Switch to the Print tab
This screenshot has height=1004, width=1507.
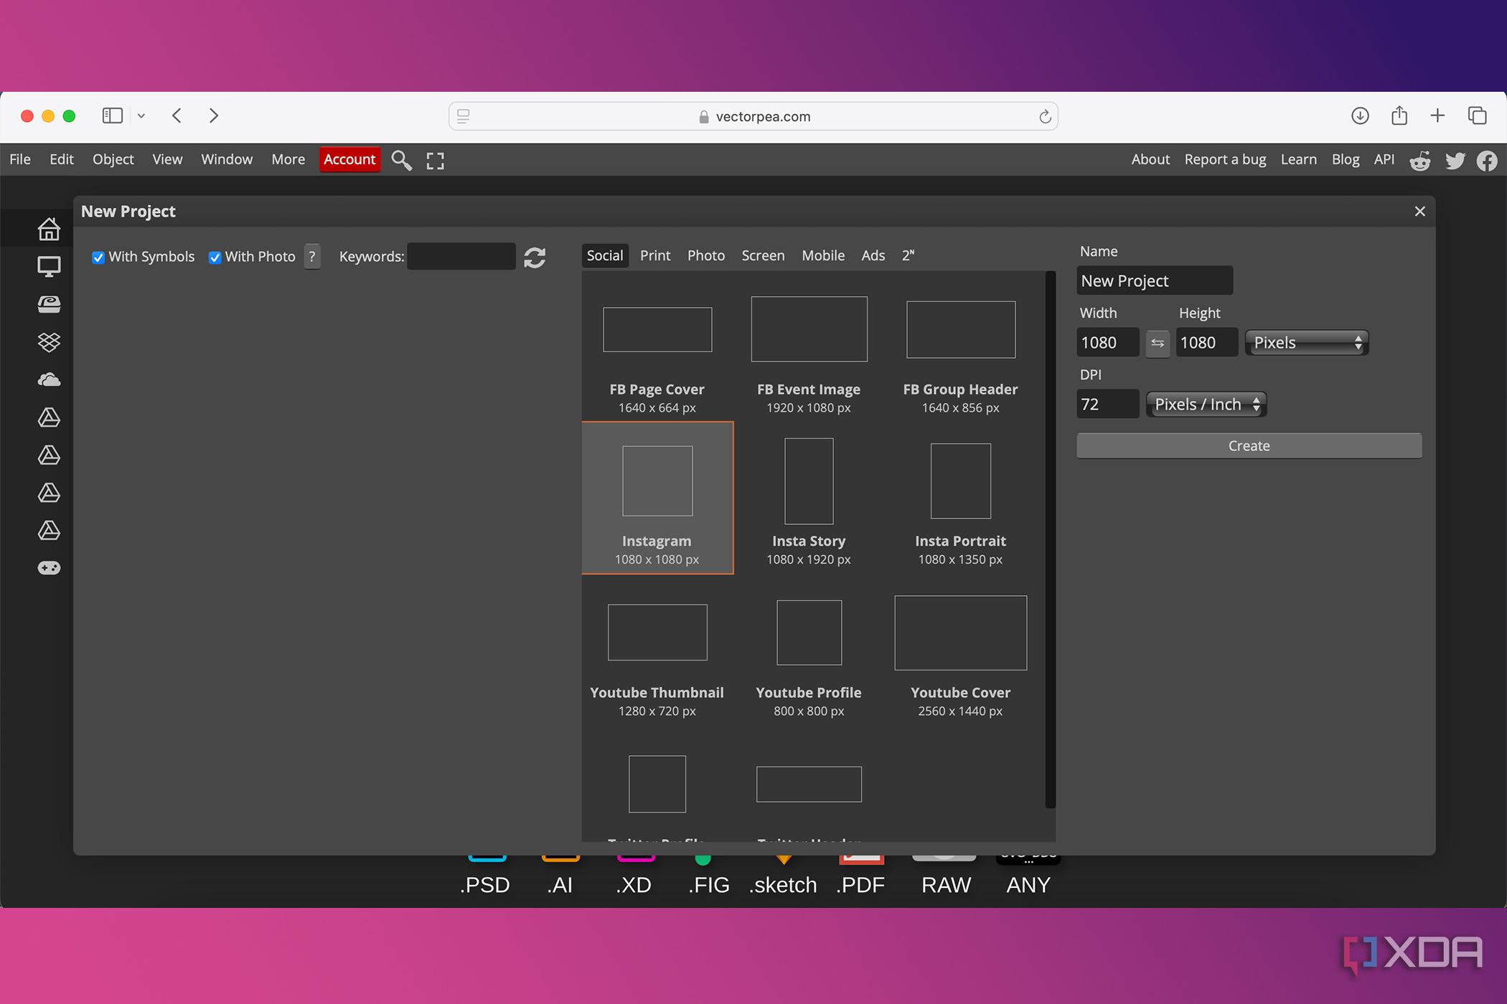pos(655,255)
